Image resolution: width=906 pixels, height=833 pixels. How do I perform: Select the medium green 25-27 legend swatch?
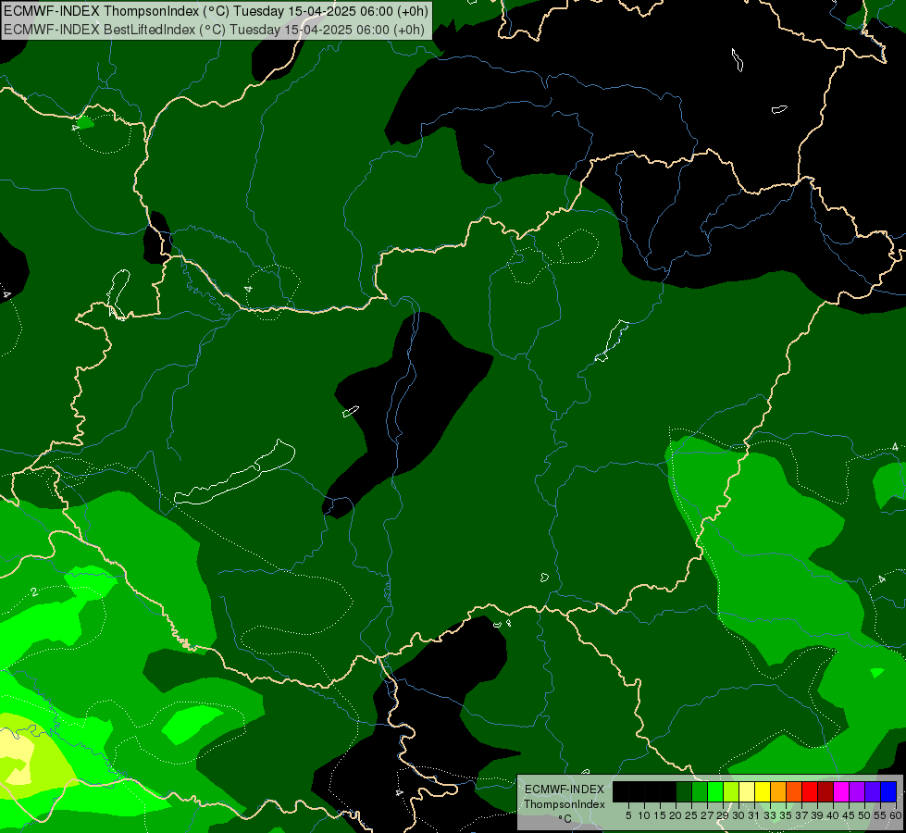[x=700, y=791]
